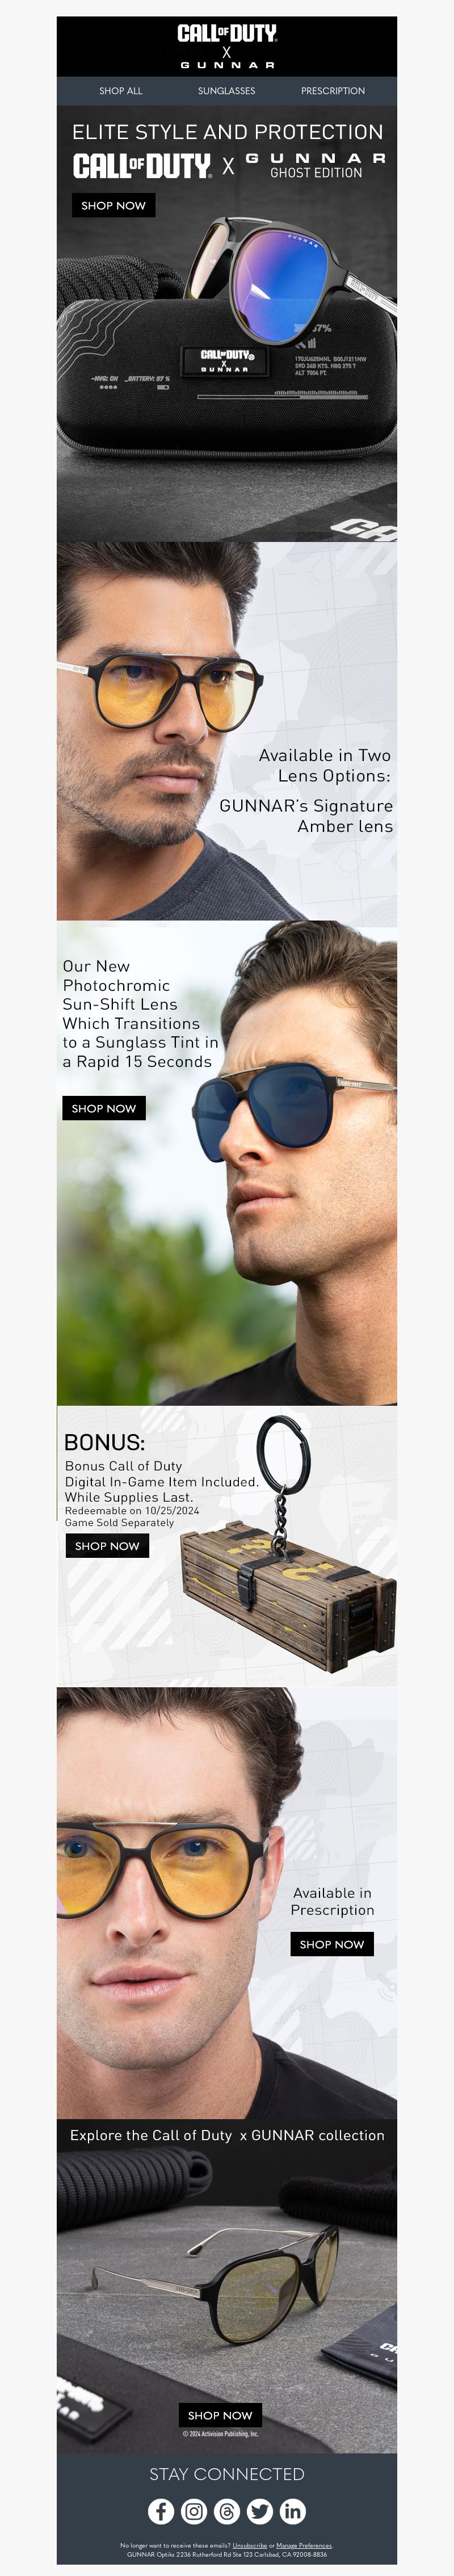Open the LinkedIn social icon
Image resolution: width=454 pixels, height=2576 pixels.
pyautogui.click(x=293, y=2511)
